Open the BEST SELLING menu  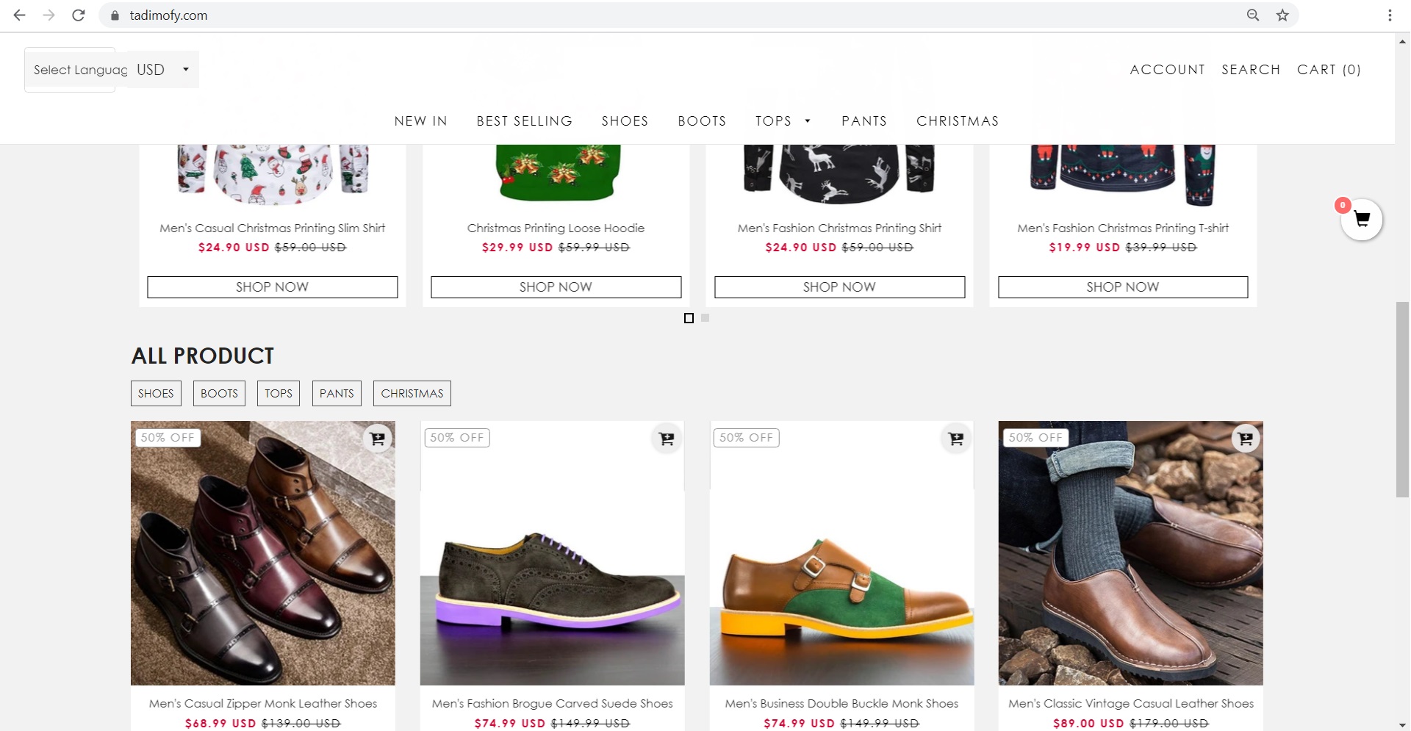[x=524, y=121]
